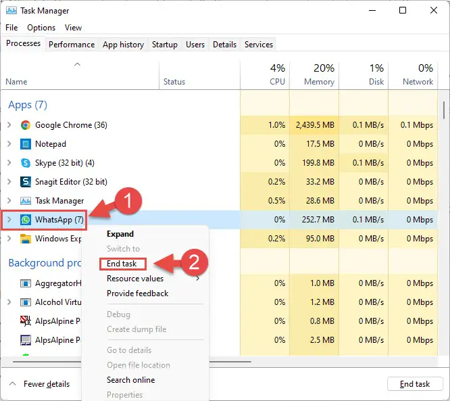Choose End task from the context menu
This screenshot has height=401, width=450.
(122, 264)
